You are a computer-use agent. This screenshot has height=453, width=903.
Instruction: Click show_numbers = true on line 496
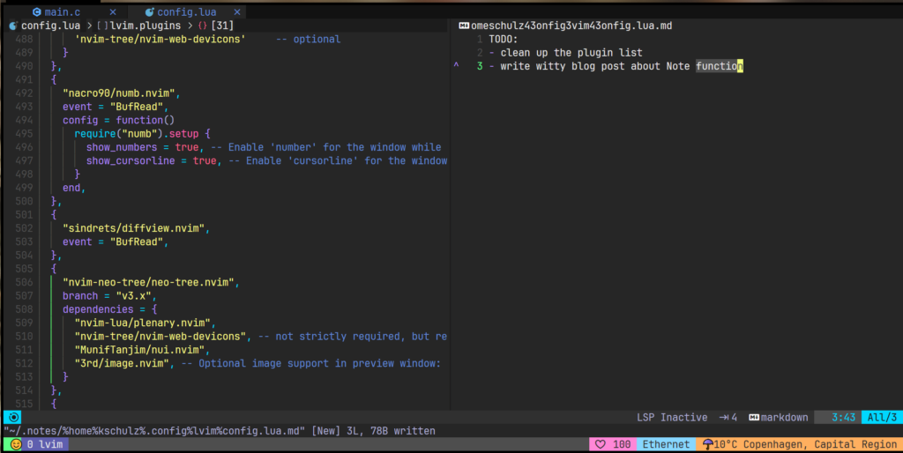coord(142,147)
